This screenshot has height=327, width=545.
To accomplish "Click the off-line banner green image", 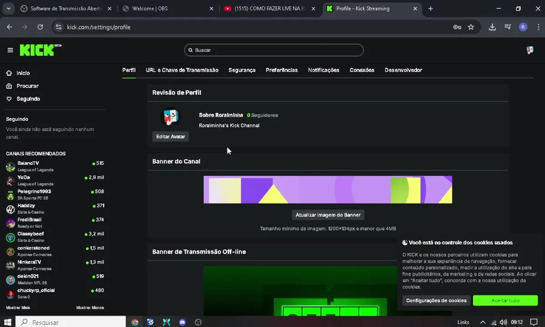I will (x=328, y=291).
